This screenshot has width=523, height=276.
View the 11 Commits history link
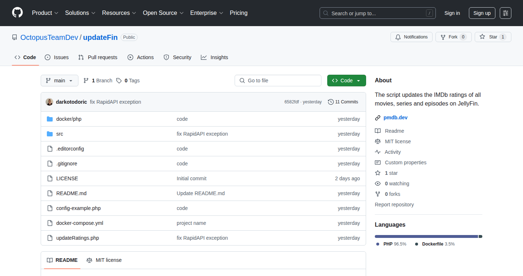coord(343,102)
